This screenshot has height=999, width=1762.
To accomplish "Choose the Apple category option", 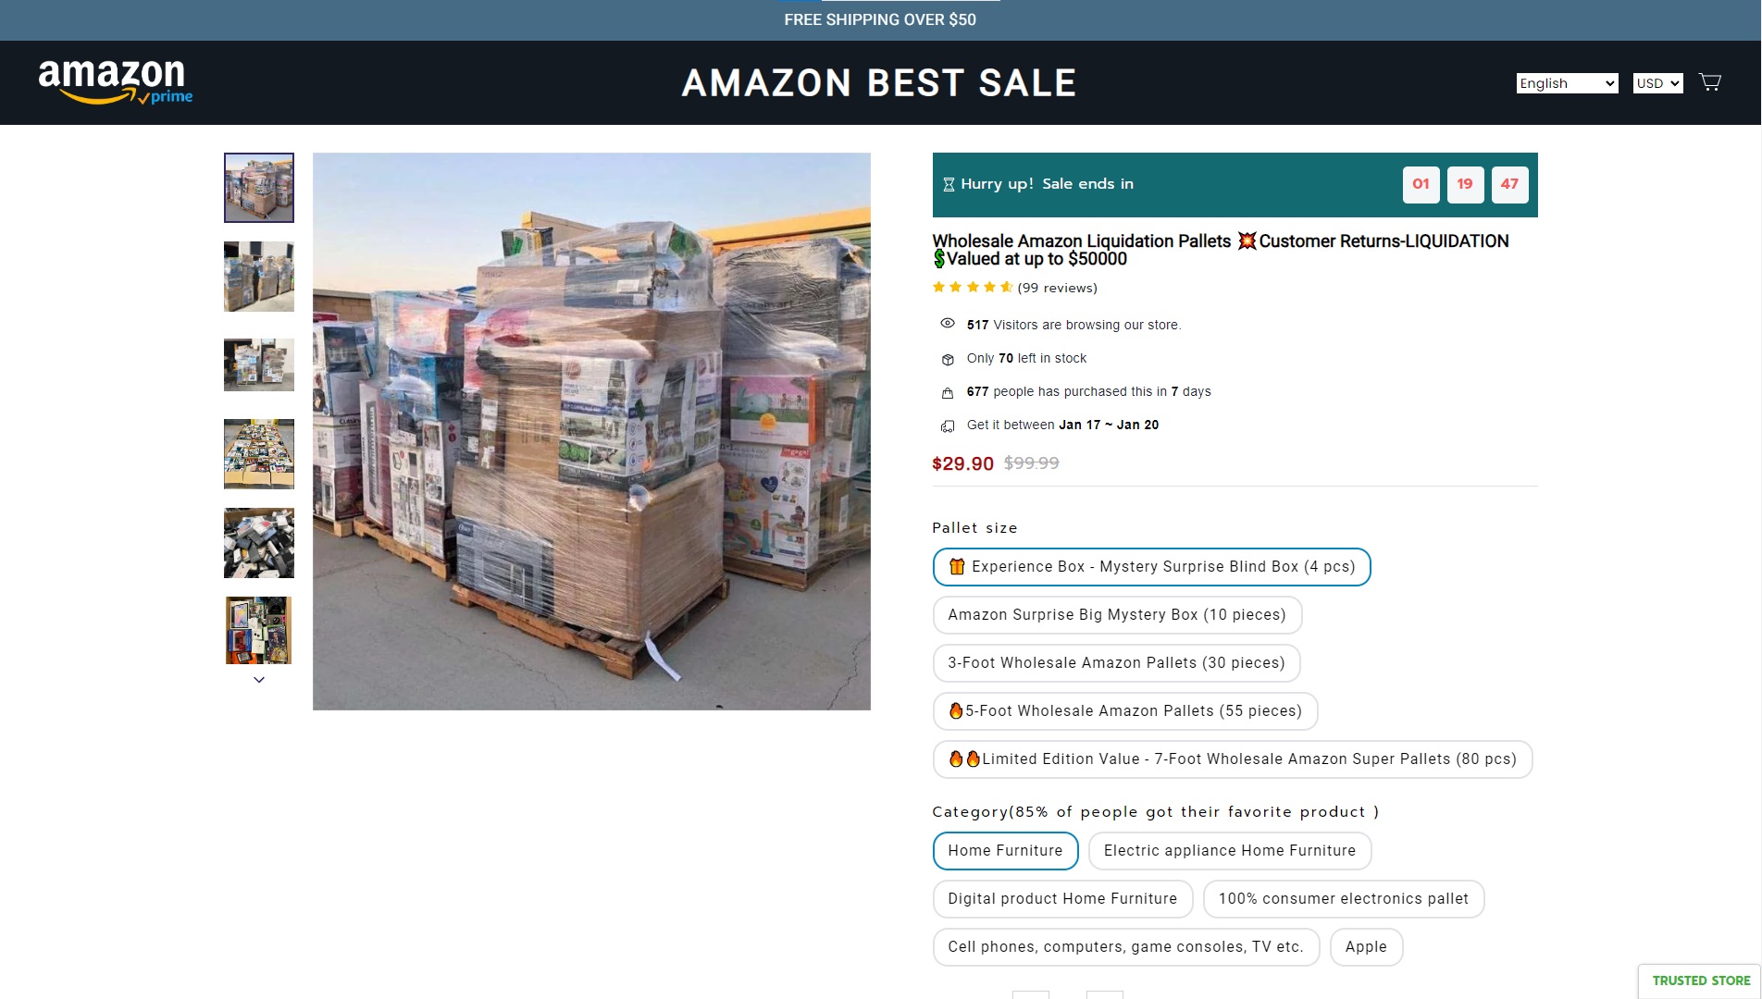I will (x=1366, y=947).
